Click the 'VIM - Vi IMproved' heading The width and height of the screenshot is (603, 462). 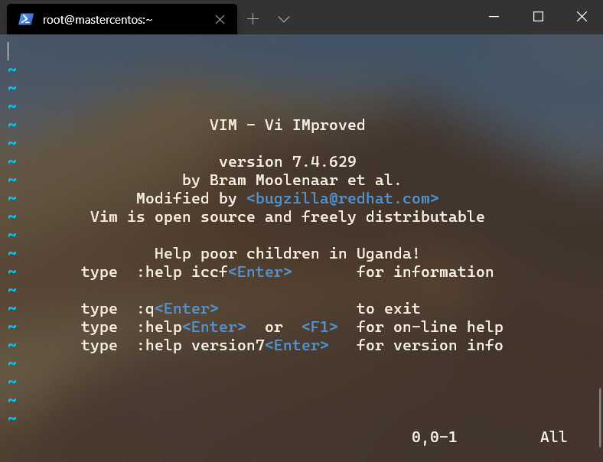287,125
